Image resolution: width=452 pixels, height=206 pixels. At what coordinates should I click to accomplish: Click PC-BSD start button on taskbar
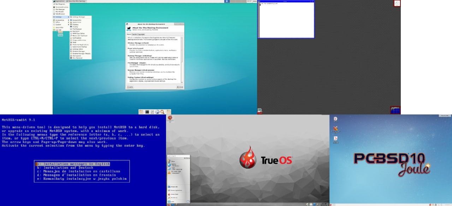(x=331, y=204)
